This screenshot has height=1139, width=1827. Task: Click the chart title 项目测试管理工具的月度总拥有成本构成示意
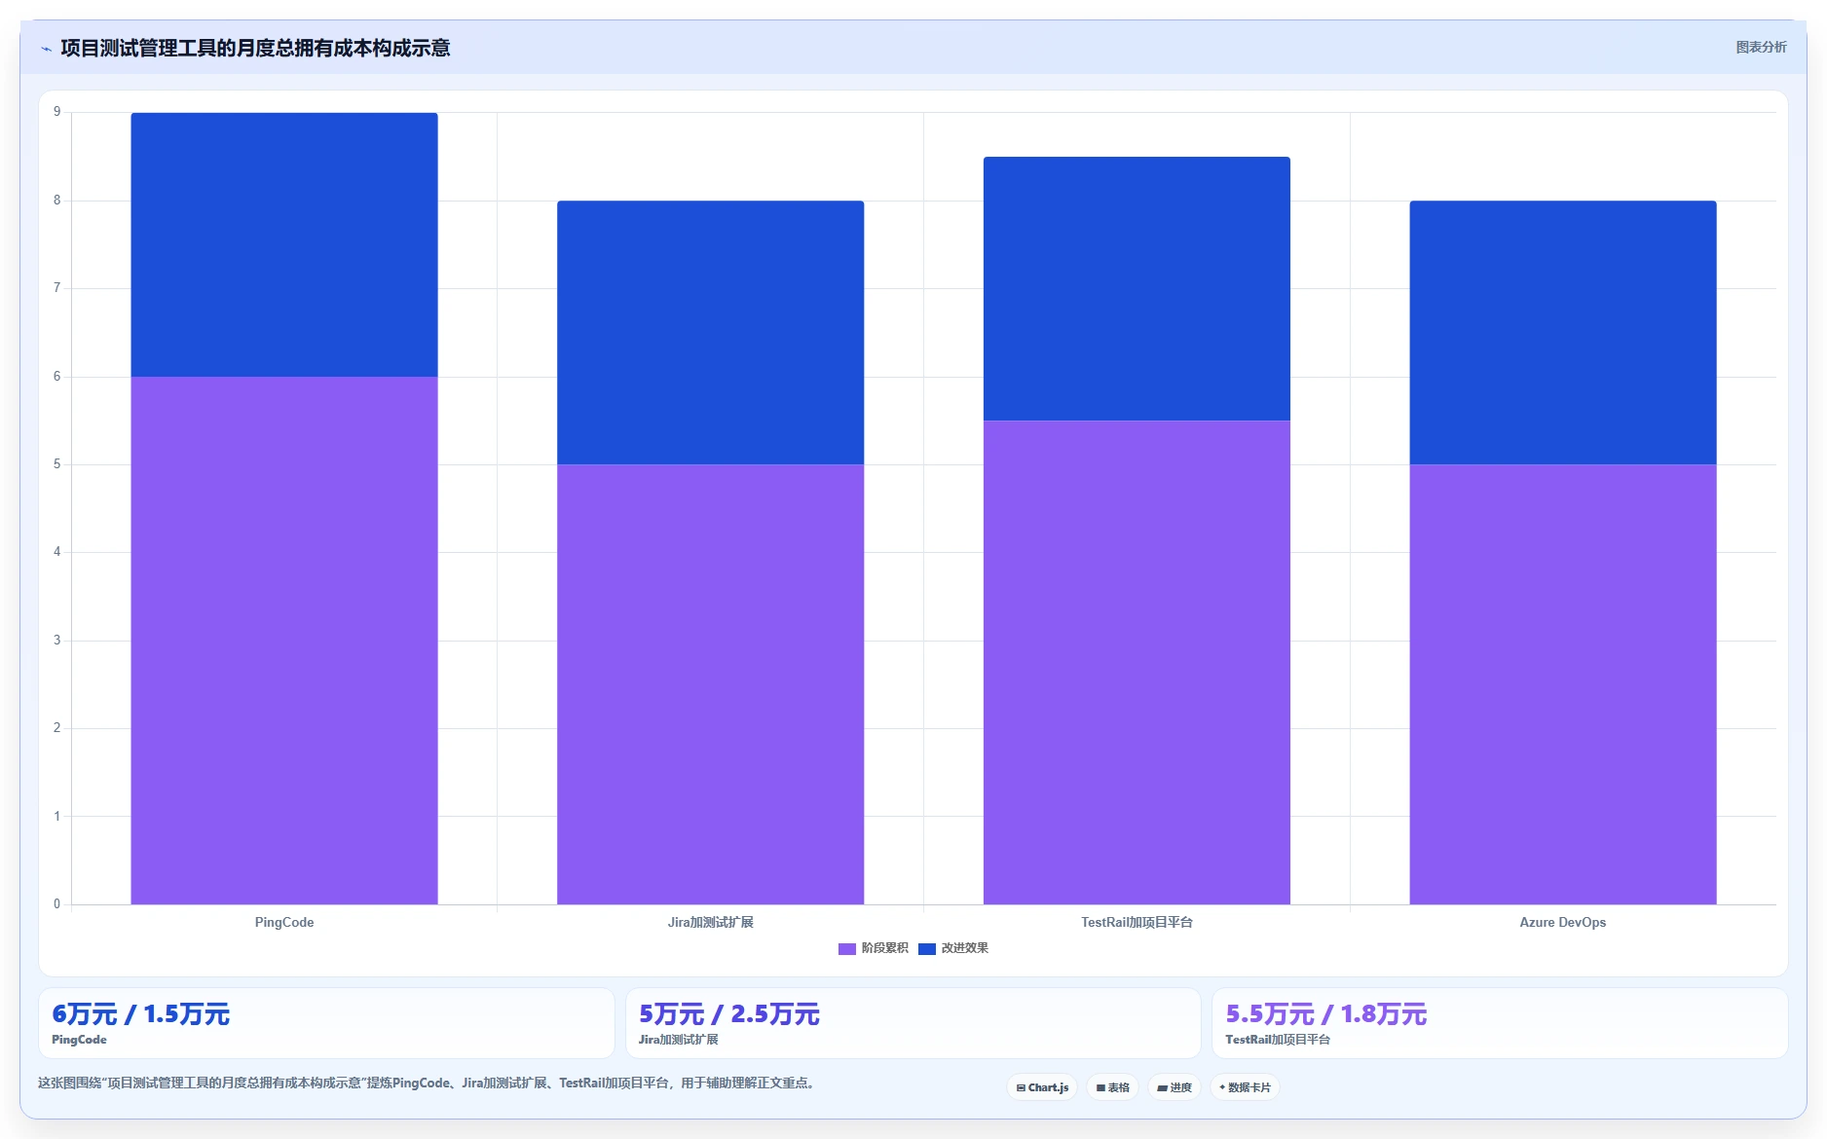(x=255, y=49)
